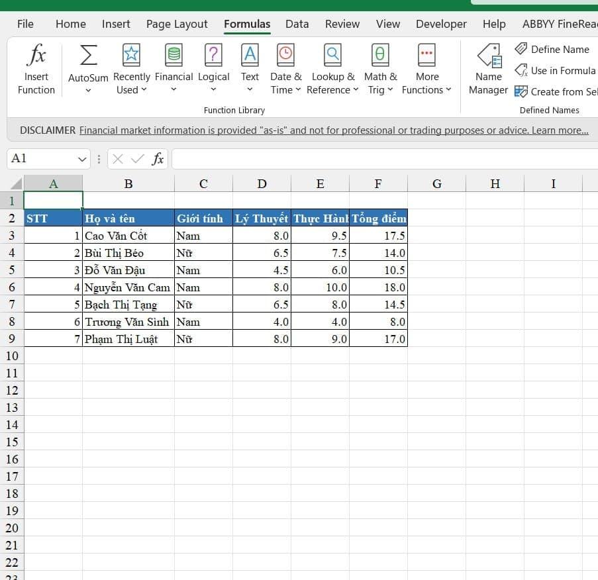
Task: Select the column D header
Action: pos(262,184)
